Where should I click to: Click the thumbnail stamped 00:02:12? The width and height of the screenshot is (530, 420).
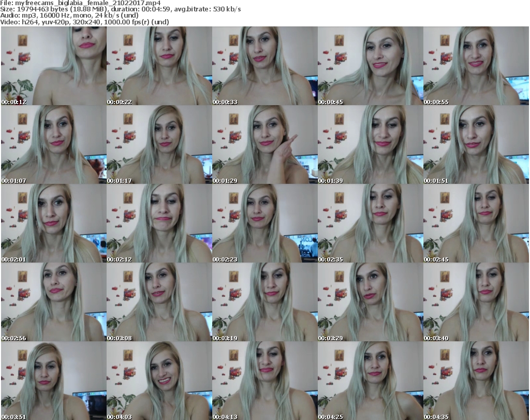[x=159, y=223]
